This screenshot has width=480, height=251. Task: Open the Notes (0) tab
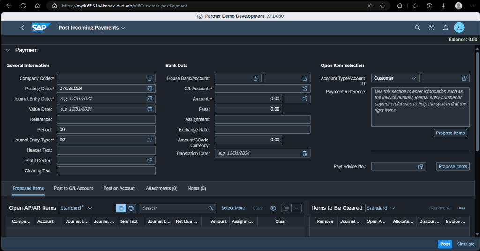coord(197,188)
